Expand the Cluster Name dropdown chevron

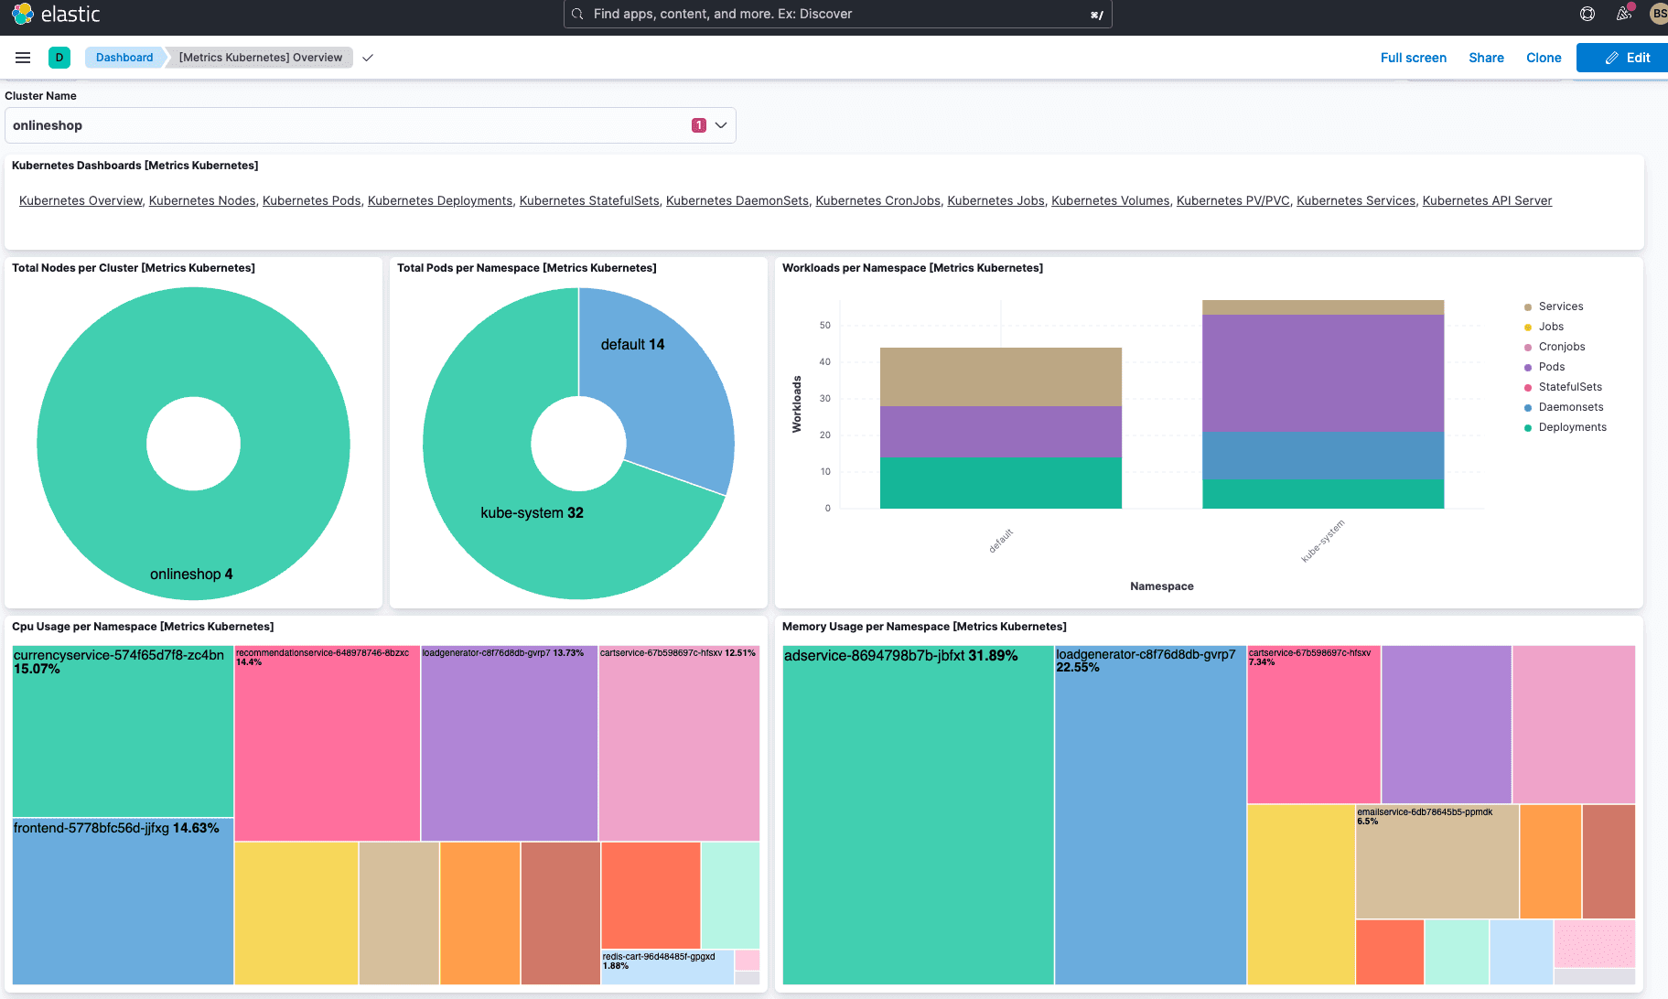coord(721,125)
